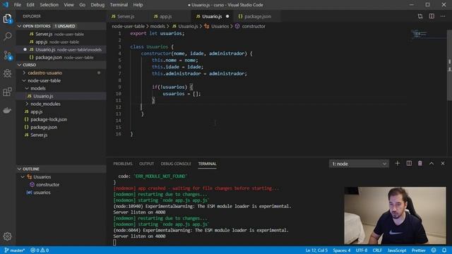This screenshot has width=452, height=254.
Task: Click Prettier in the status bar
Action: pyautogui.click(x=419, y=250)
